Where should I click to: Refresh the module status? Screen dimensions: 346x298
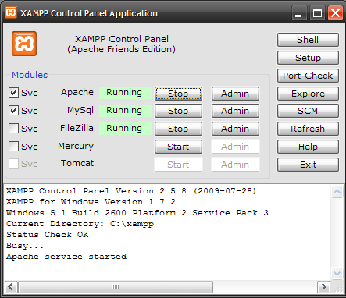tap(308, 129)
